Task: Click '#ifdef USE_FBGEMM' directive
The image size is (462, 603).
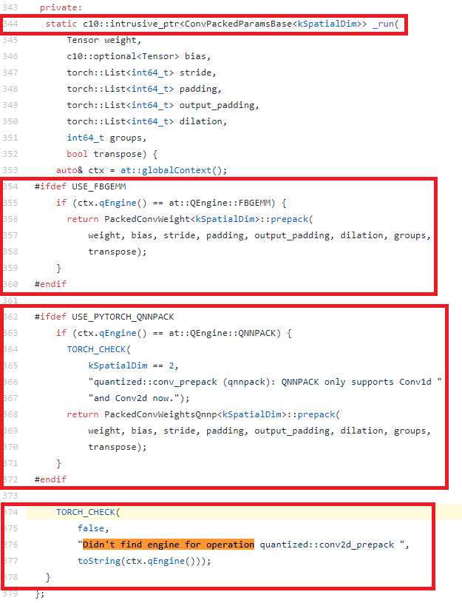Action: pyautogui.click(x=81, y=186)
